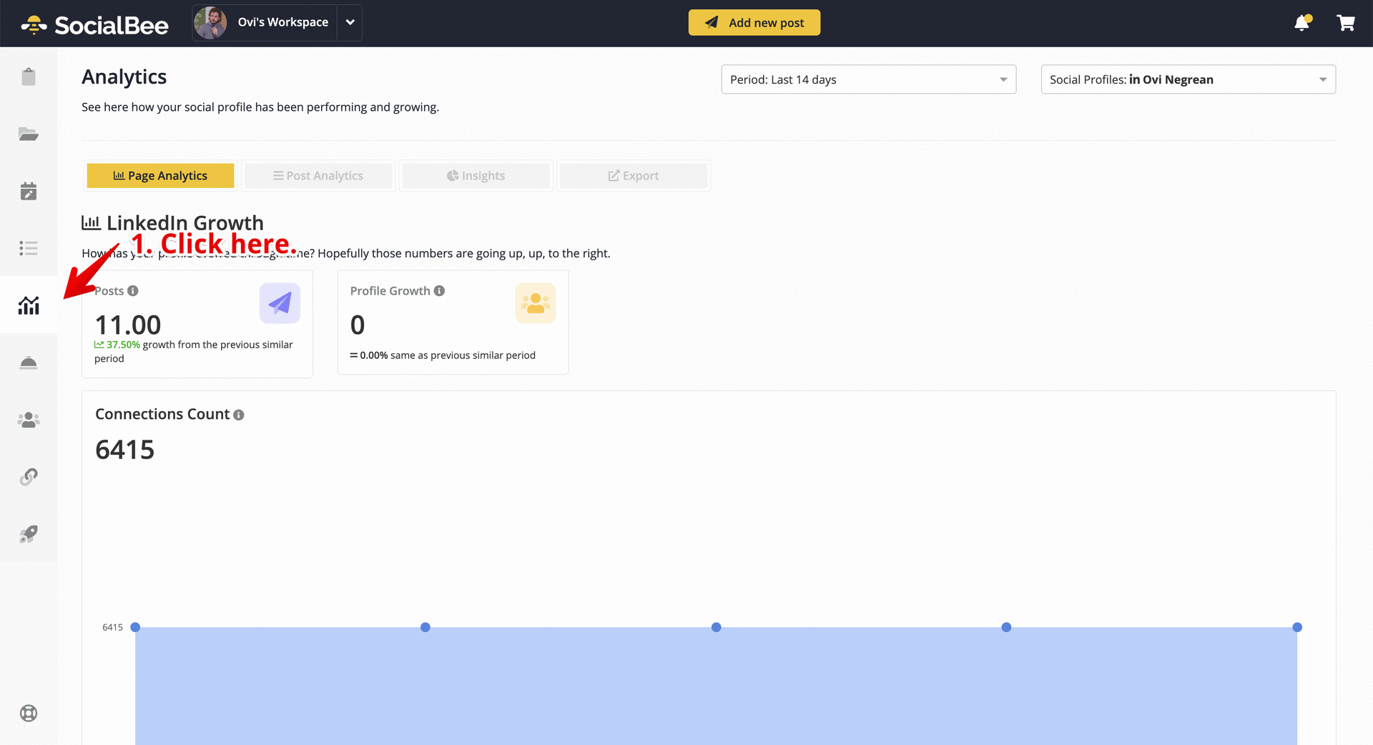The height and width of the screenshot is (745, 1373).
Task: Open the team users icon in sidebar
Action: pos(29,420)
